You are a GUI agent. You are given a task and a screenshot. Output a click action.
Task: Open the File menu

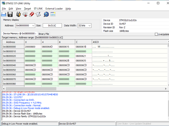click(x=4, y=9)
